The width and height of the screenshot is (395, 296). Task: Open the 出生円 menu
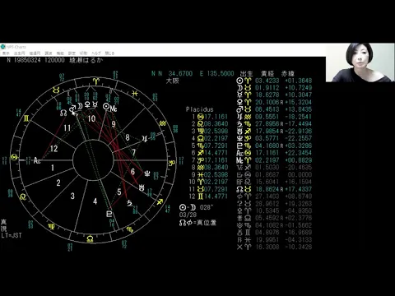click(19, 53)
